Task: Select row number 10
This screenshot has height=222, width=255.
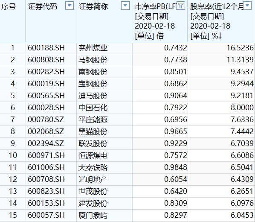Action: pos(13,155)
